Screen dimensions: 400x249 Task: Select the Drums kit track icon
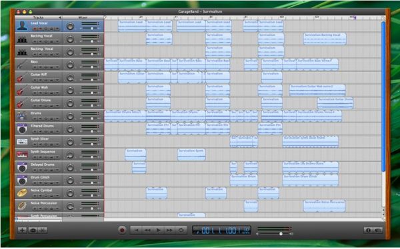point(22,116)
